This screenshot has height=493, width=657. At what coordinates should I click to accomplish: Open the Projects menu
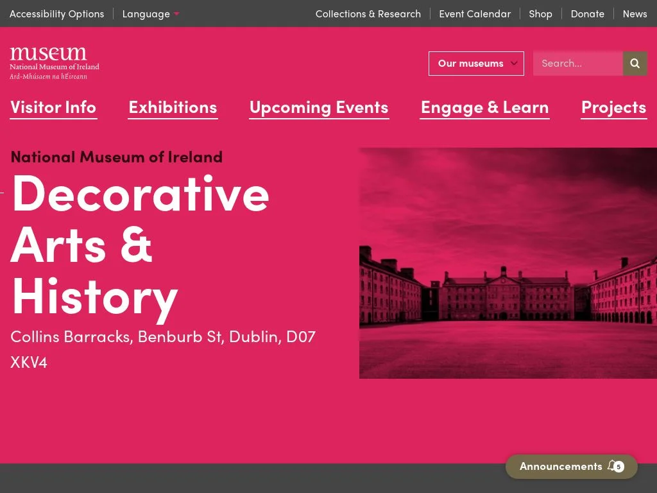click(x=614, y=108)
